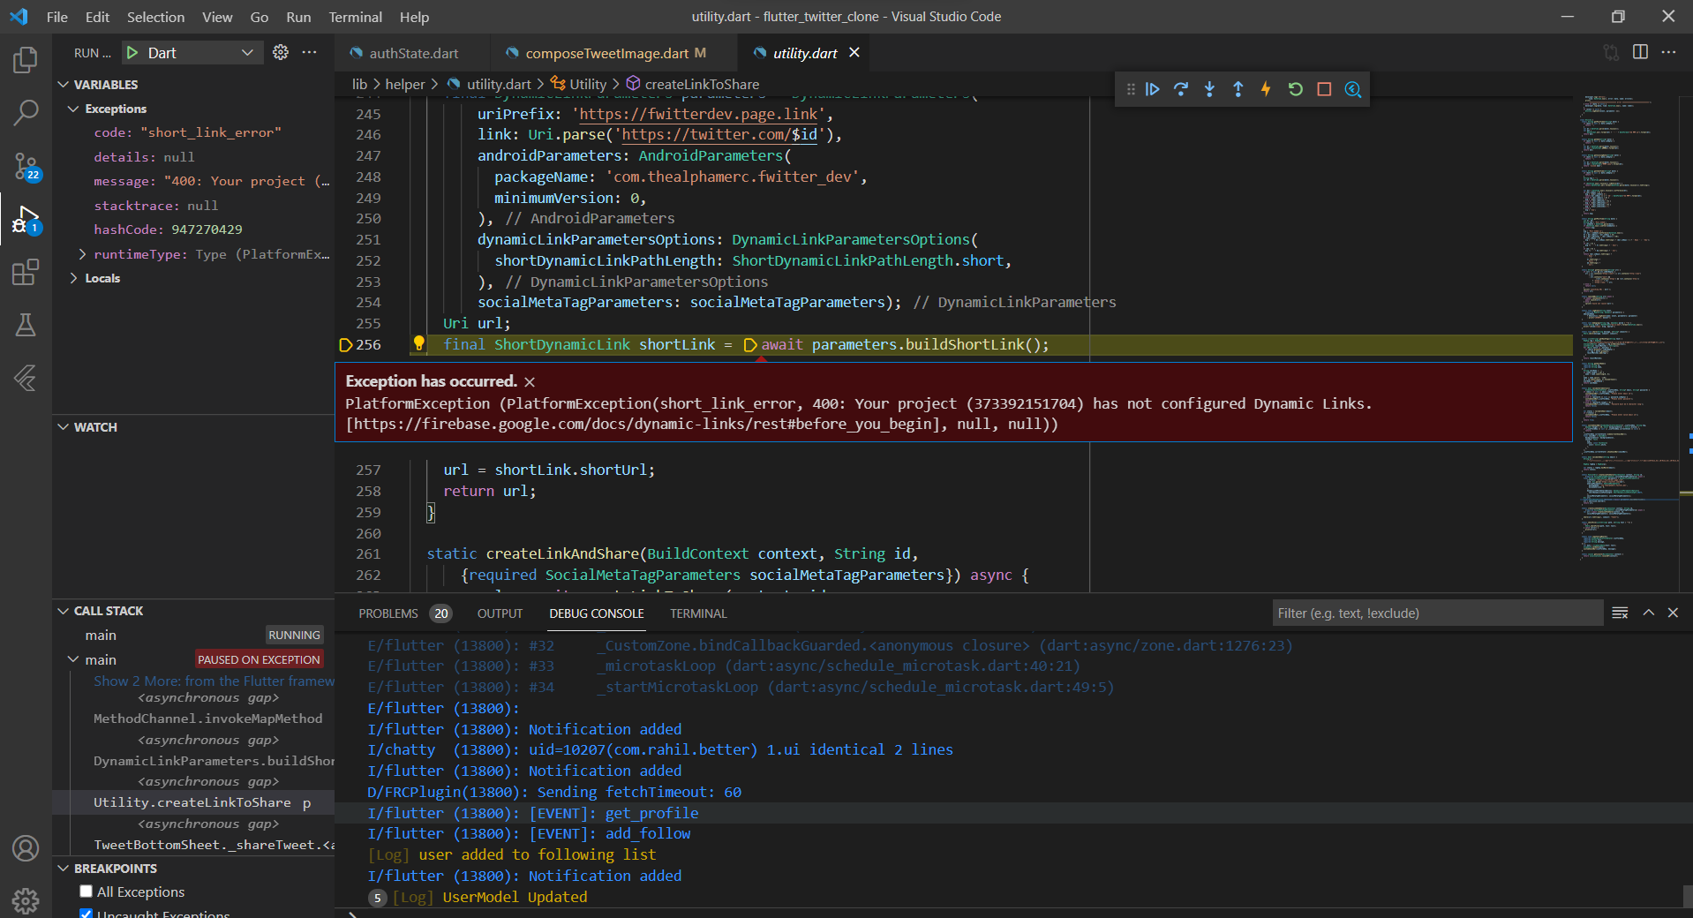This screenshot has width=1693, height=918.
Task: Open the Search view in activity bar
Action: [x=26, y=112]
